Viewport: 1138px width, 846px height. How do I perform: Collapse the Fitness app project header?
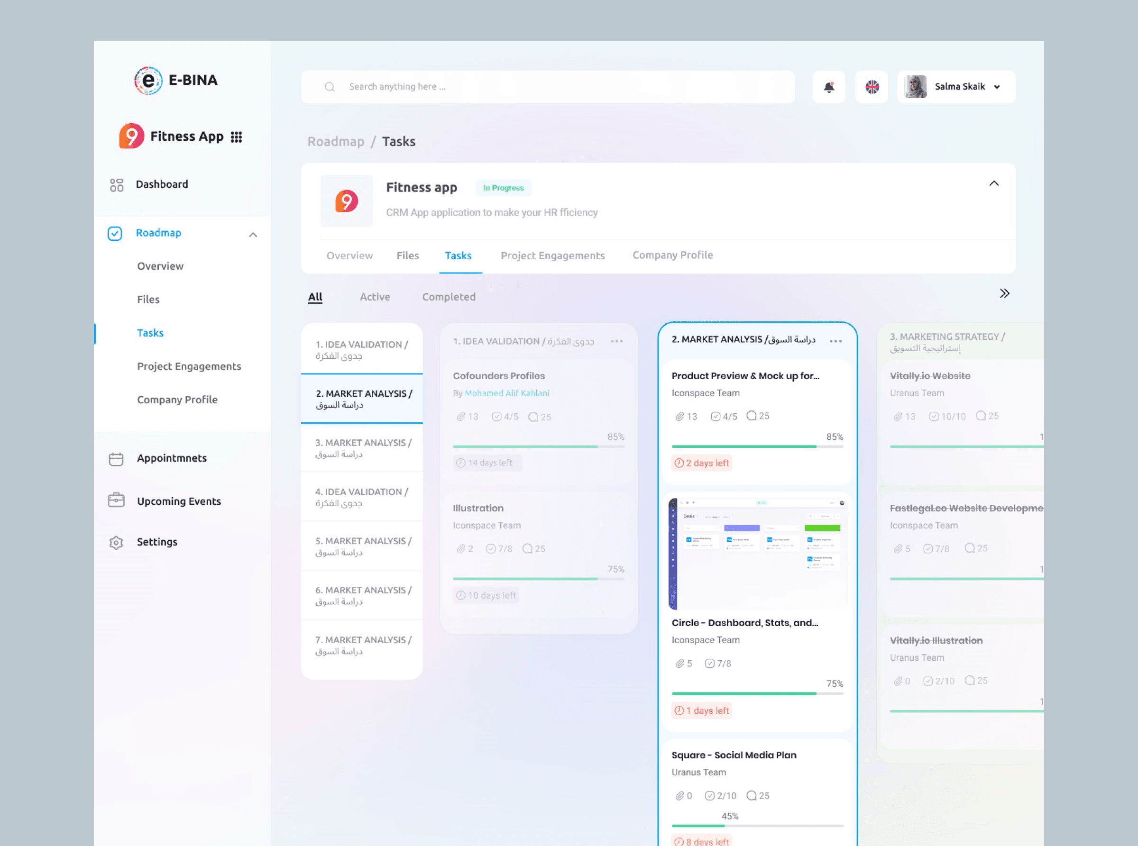tap(993, 183)
